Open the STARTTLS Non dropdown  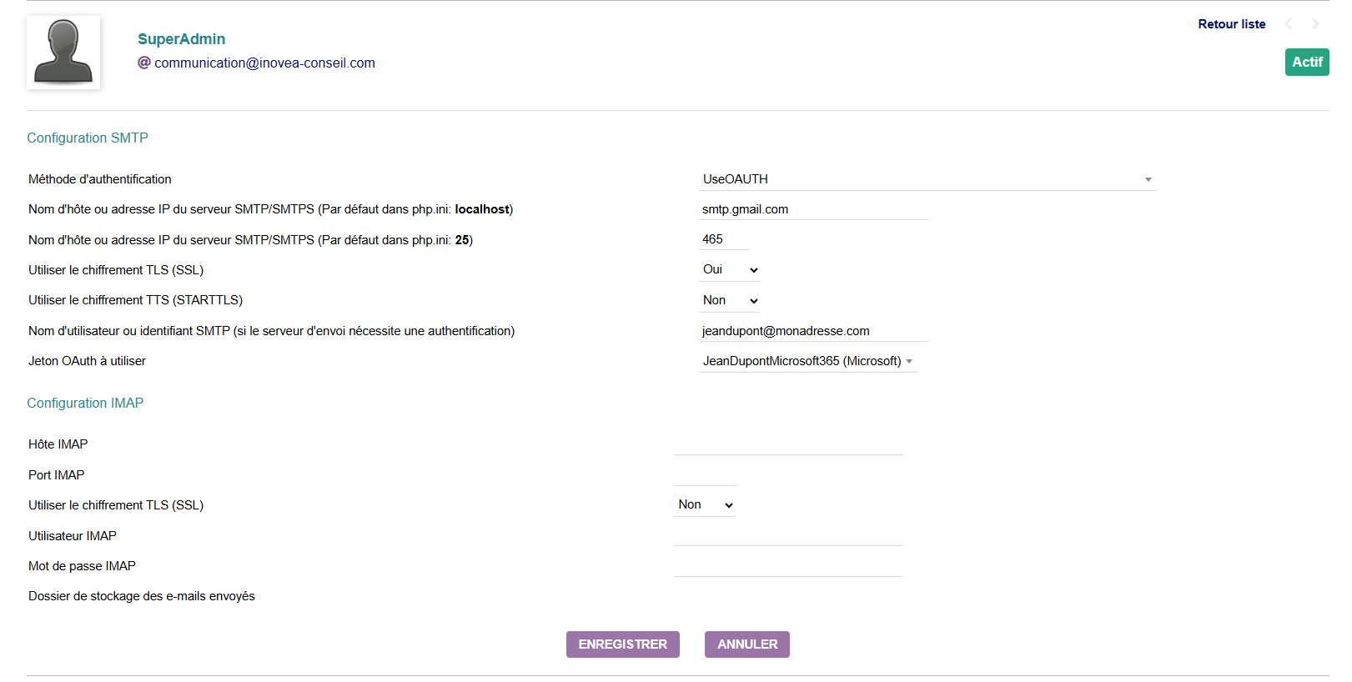tap(730, 301)
